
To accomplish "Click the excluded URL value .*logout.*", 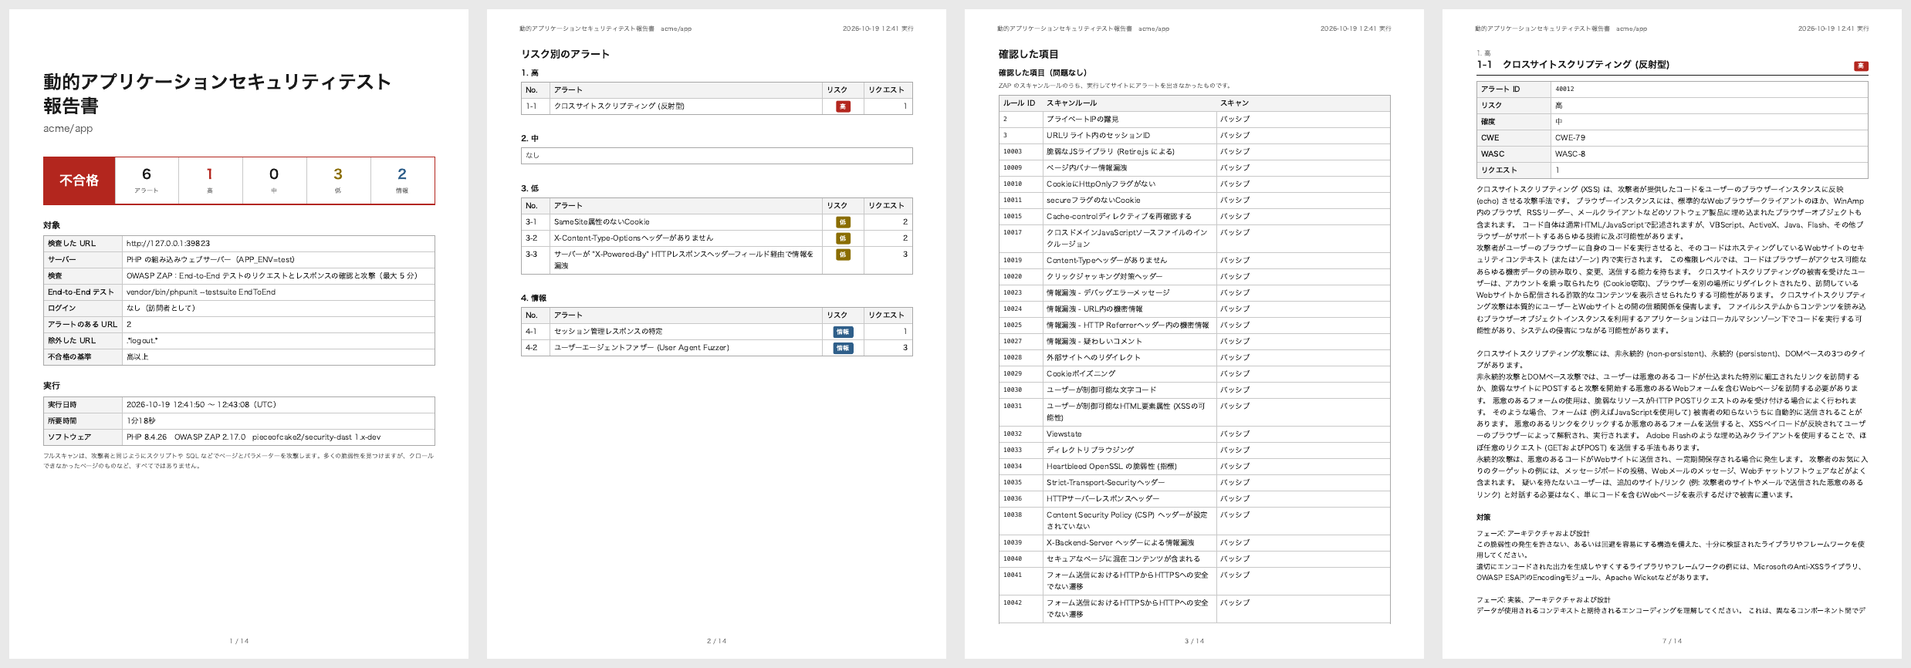I will [x=142, y=340].
